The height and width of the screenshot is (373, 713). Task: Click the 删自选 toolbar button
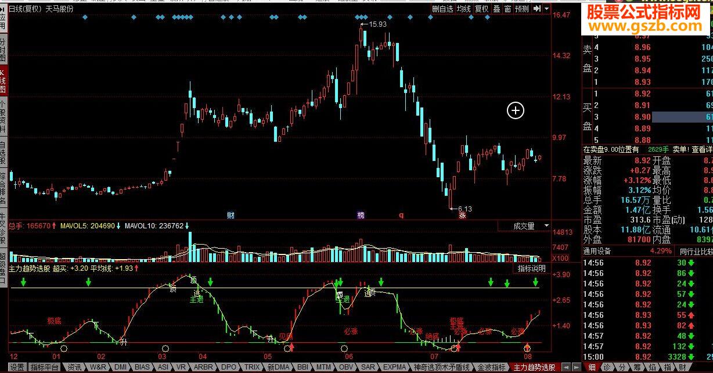[443, 9]
